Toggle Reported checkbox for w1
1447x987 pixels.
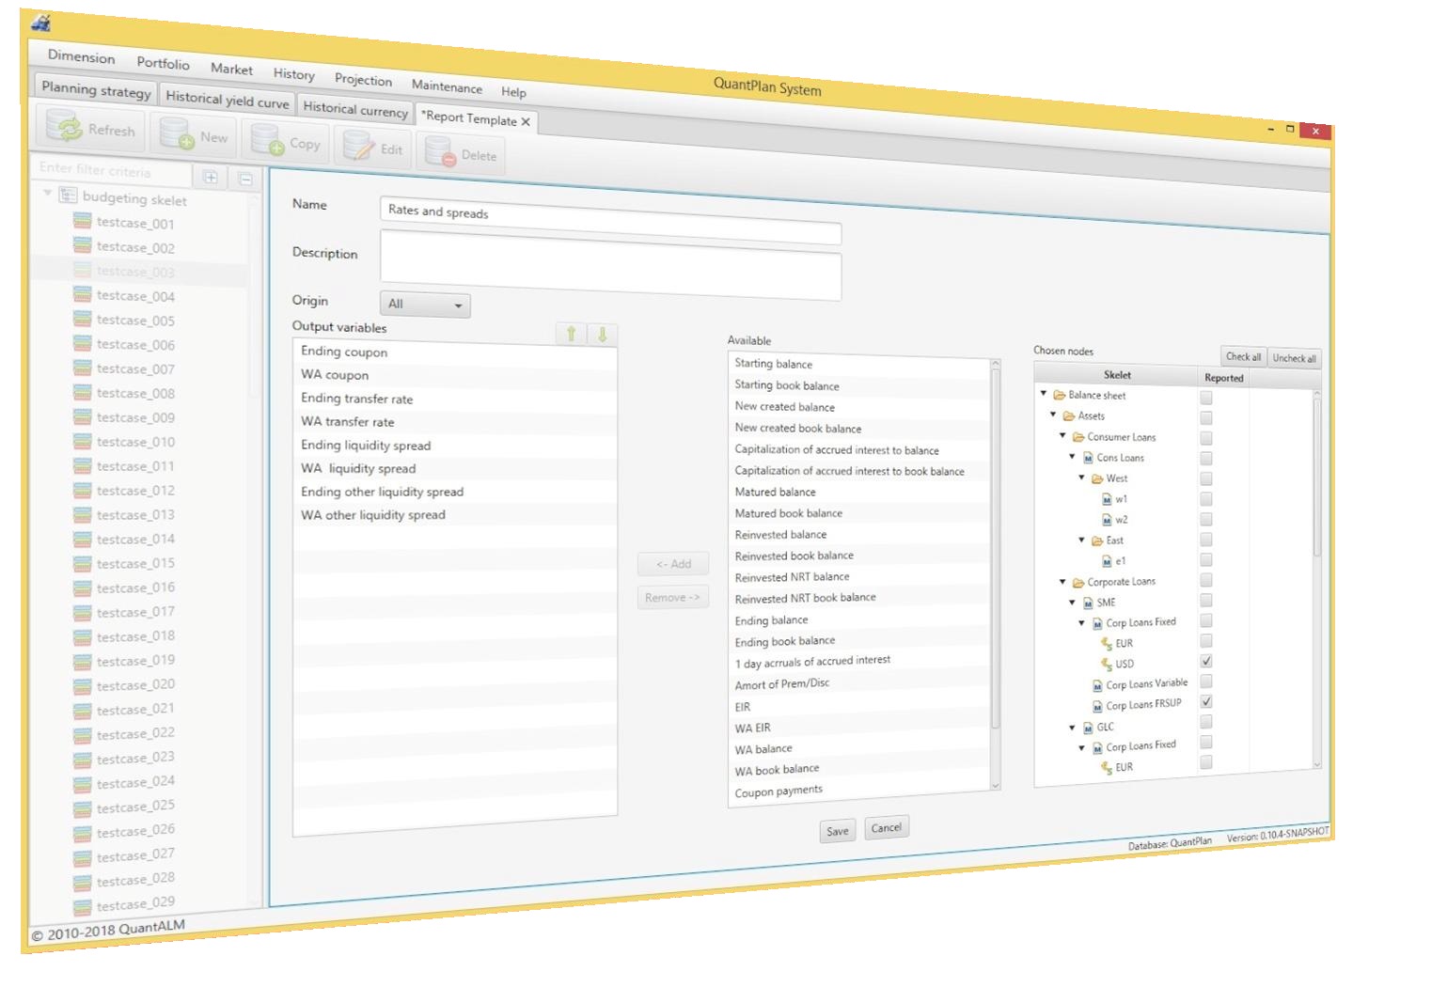click(1206, 499)
